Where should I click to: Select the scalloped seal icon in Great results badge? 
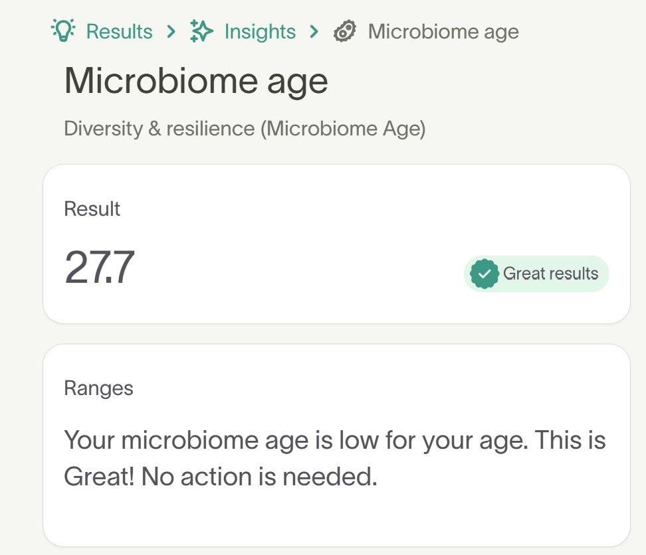click(x=484, y=273)
